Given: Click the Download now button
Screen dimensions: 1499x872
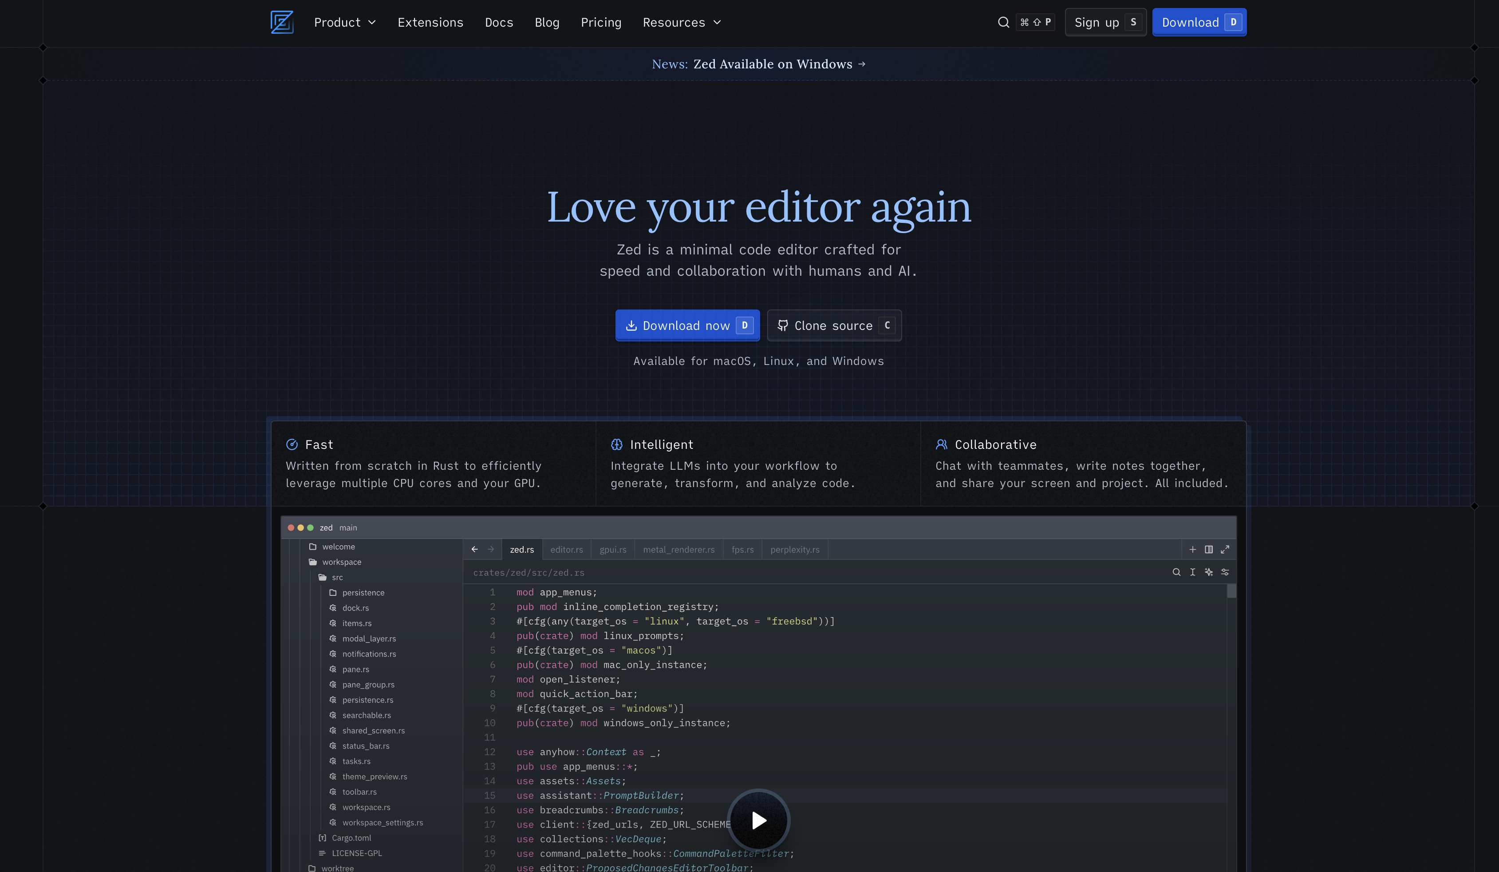Looking at the screenshot, I should click(x=687, y=325).
